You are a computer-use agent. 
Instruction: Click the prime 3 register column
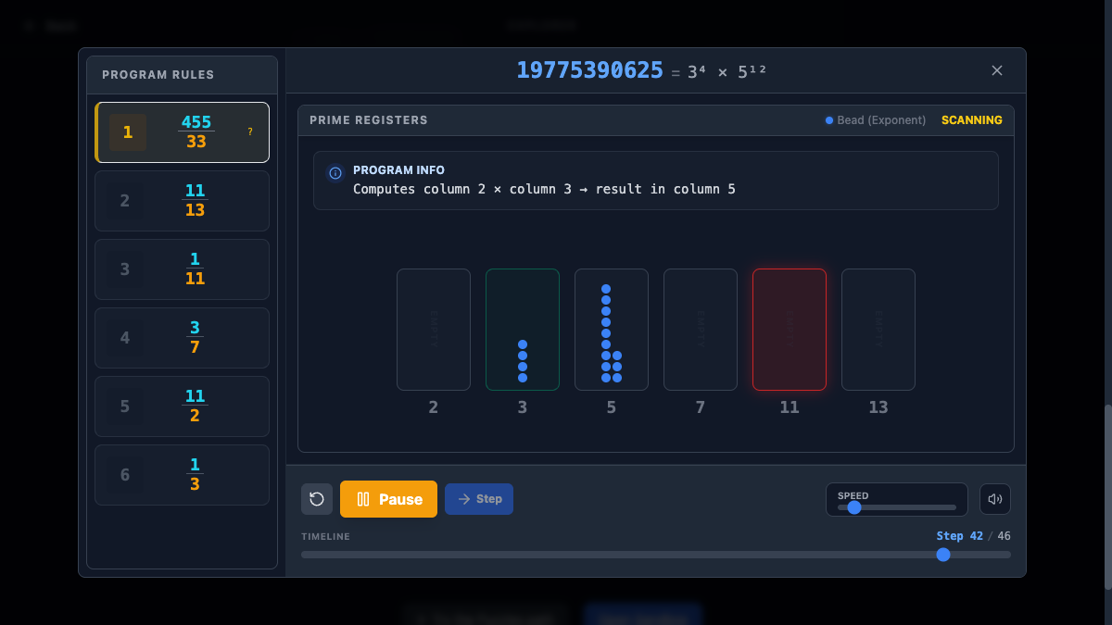click(523, 330)
